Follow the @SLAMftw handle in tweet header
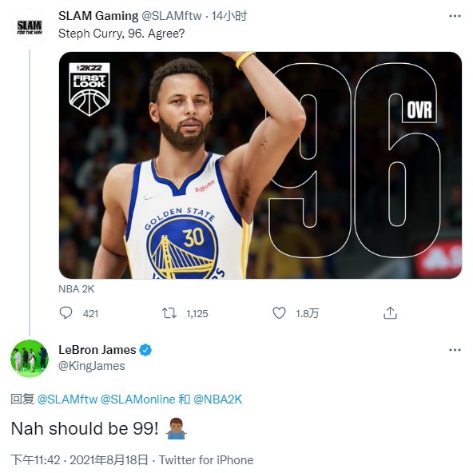473x473 pixels. coord(171,16)
